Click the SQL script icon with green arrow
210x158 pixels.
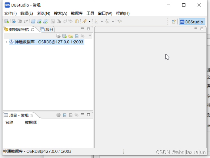(x=39, y=21)
